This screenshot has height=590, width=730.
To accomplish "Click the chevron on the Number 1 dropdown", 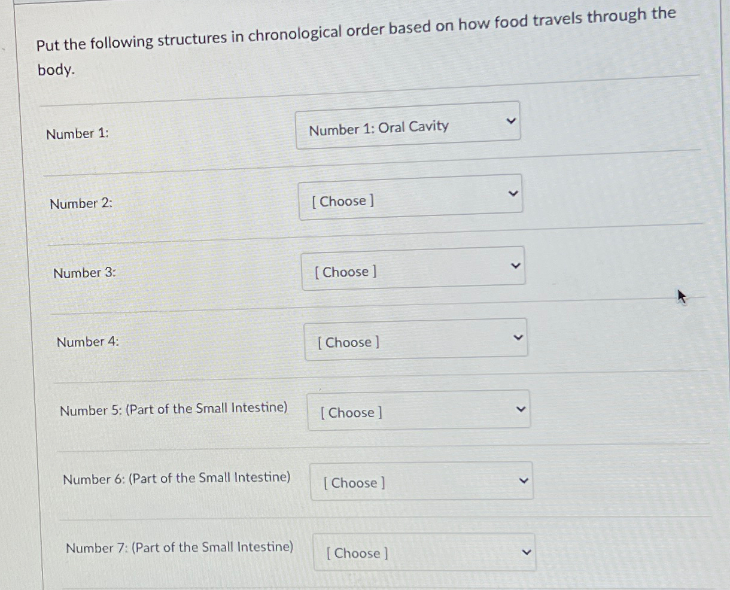I will click(510, 120).
